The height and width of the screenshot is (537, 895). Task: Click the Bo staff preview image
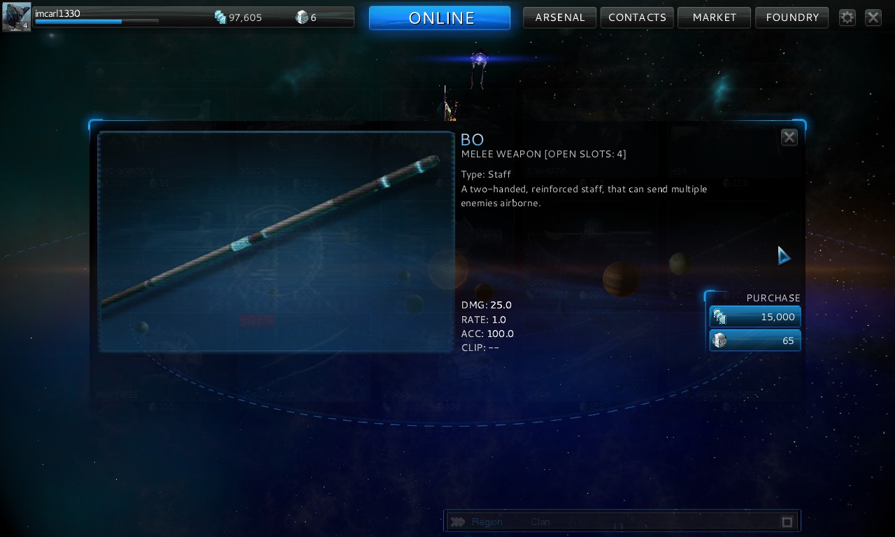coord(276,242)
